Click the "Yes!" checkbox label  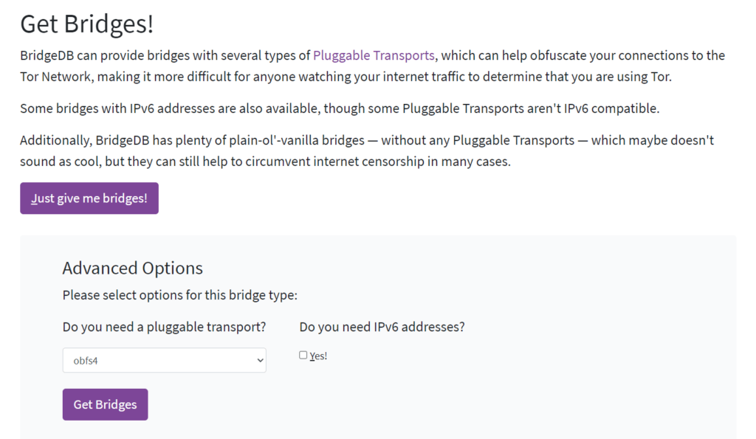click(318, 356)
